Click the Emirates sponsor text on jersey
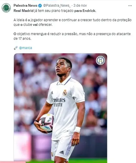The height and width of the screenshot is (163, 136). [59, 100]
